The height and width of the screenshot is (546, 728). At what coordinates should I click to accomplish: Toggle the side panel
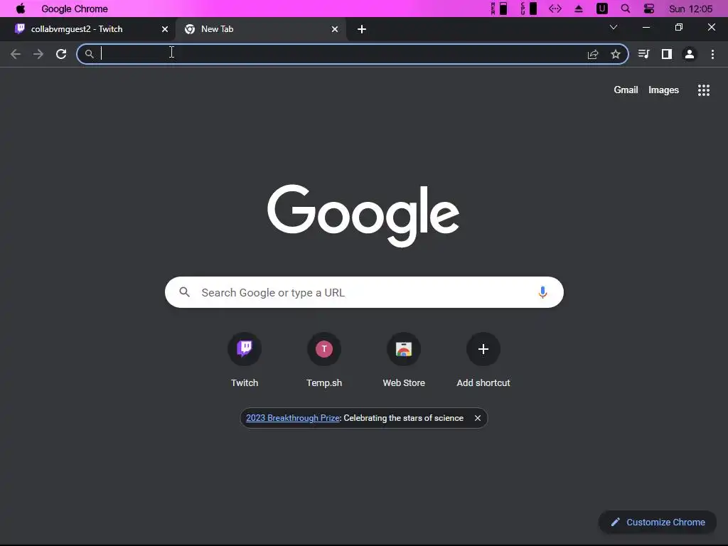(667, 54)
